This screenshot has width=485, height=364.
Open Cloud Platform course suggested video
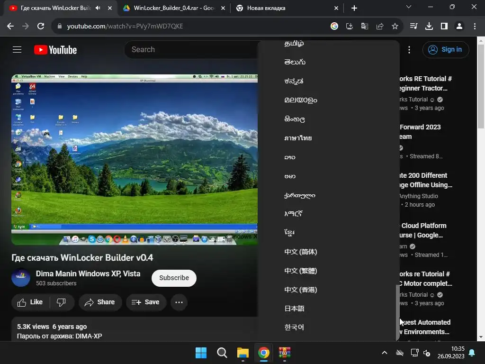point(422,230)
